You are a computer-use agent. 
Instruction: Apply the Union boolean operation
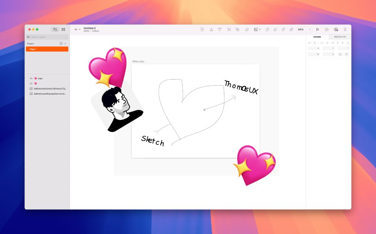tap(267, 29)
